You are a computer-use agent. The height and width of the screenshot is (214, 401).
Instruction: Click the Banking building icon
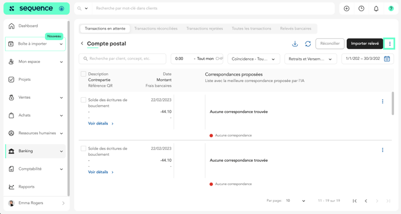11,151
